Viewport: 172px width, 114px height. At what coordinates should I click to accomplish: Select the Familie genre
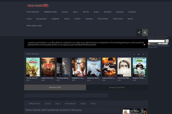78,19
